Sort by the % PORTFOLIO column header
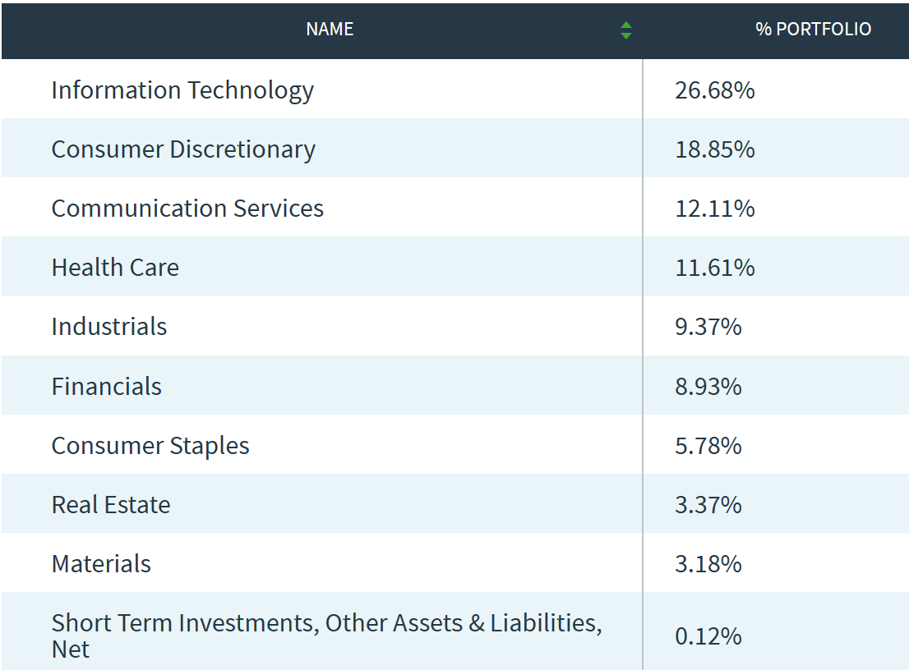Image resolution: width=909 pixels, height=670 pixels. pyautogui.click(x=813, y=29)
